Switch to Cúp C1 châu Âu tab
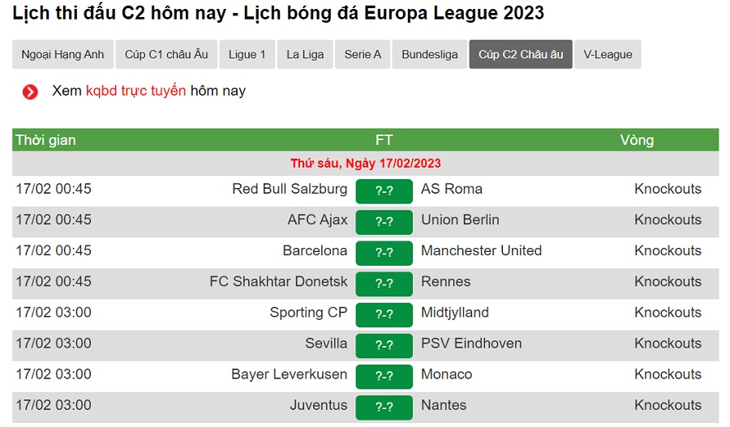The height and width of the screenshot is (427, 730). pos(166,54)
